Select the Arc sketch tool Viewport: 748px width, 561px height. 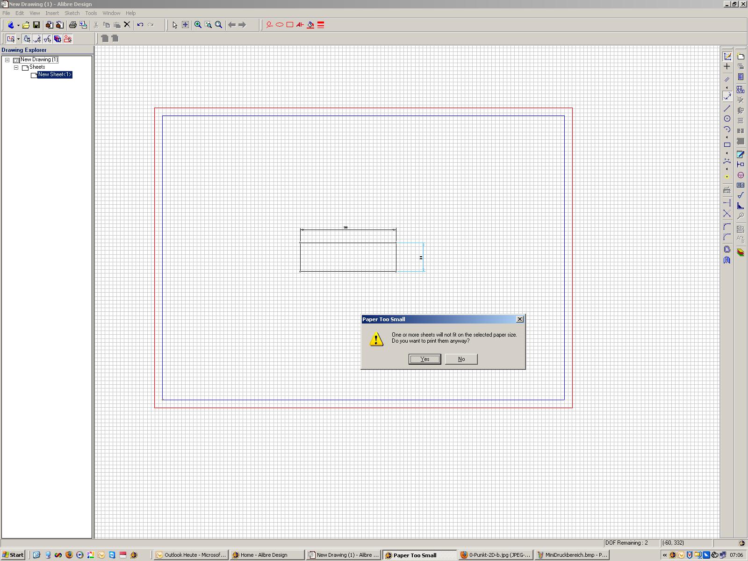point(727,129)
